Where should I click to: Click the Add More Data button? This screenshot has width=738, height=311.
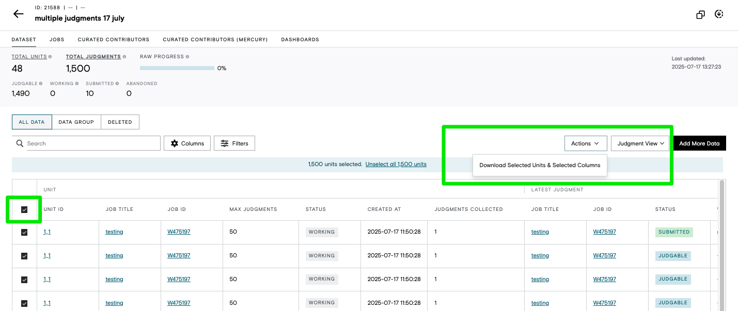[x=699, y=143]
